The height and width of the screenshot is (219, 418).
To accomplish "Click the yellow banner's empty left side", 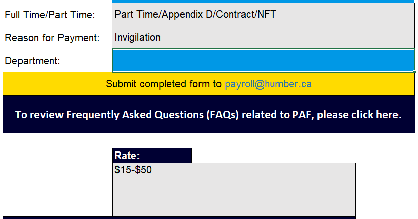I will click(53, 84).
